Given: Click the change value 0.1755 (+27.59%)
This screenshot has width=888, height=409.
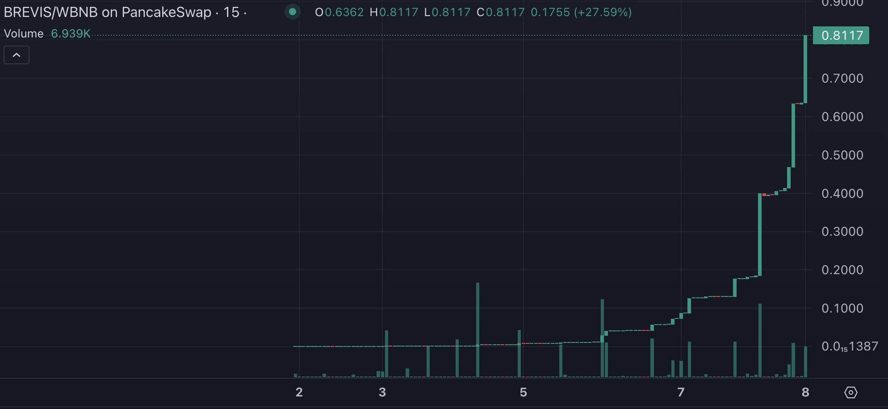Looking at the screenshot, I should pos(581,12).
